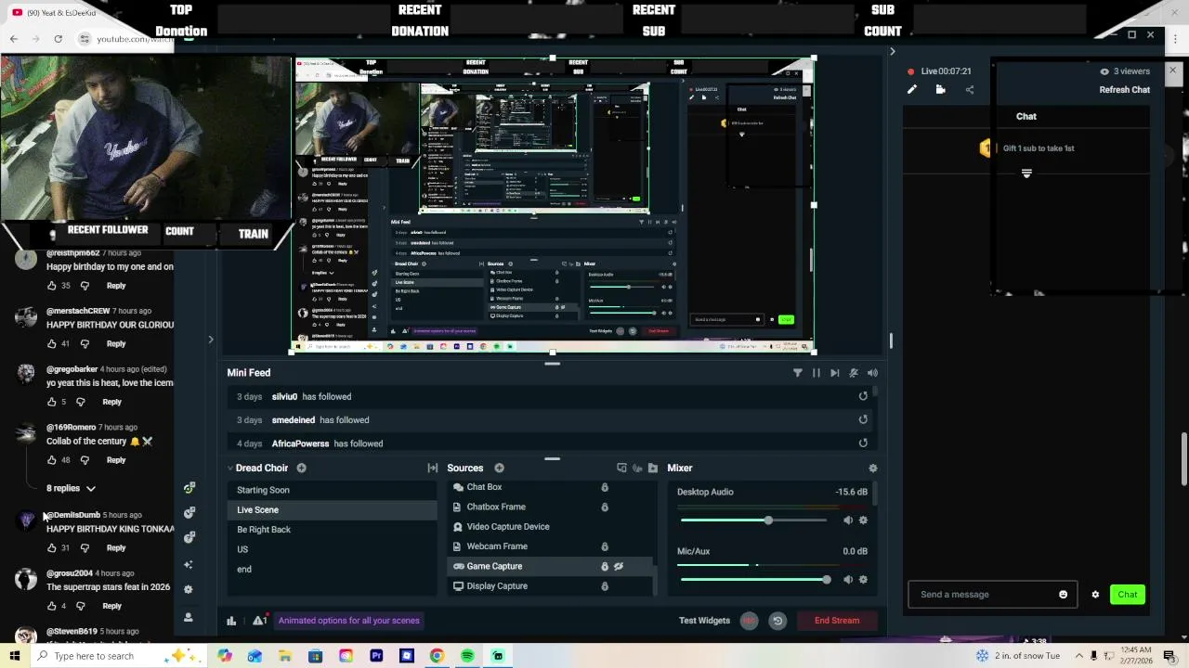This screenshot has height=668, width=1189.
Task: Click Refresh Chat
Action: click(x=1124, y=90)
